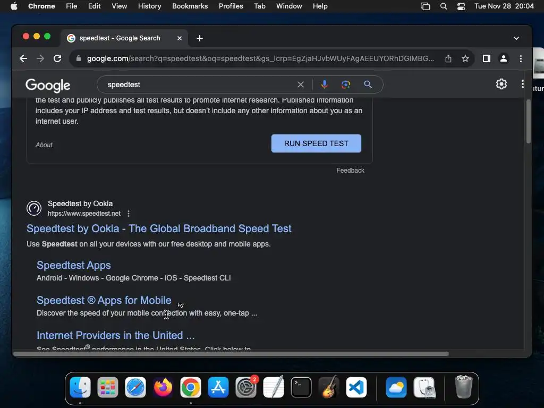Reload the Google search page
Screen dimensions: 544x408
(x=57, y=58)
